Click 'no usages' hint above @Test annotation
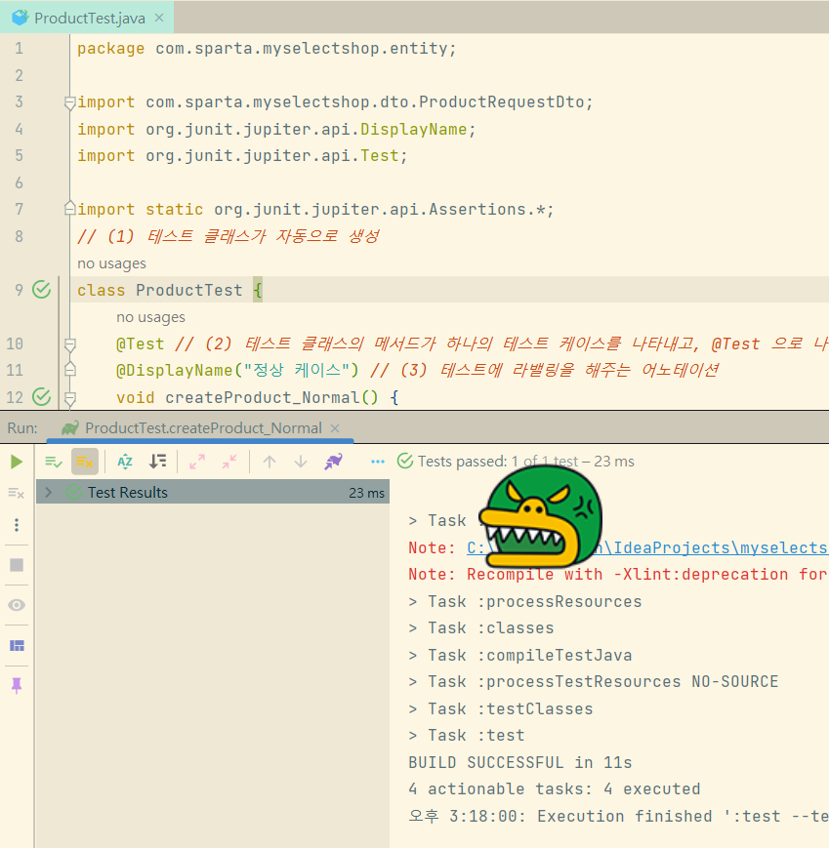This screenshot has width=829, height=848. pyautogui.click(x=150, y=317)
